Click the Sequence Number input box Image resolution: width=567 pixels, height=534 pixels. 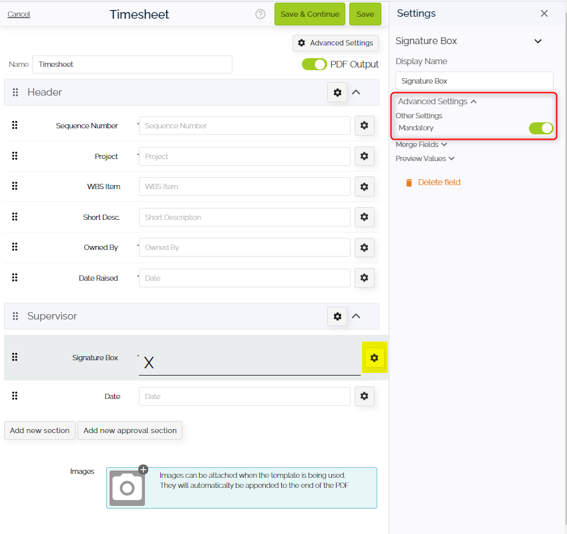244,126
